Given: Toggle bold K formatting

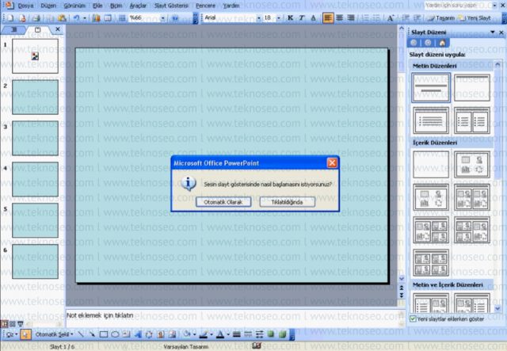Looking at the screenshot, I should (290, 18).
